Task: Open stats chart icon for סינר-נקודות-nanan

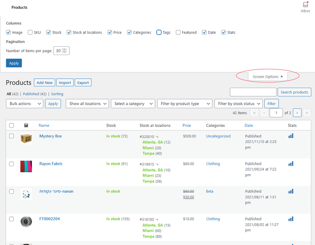Action: [x=291, y=191]
